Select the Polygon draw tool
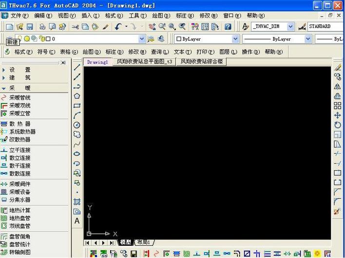 point(77,96)
